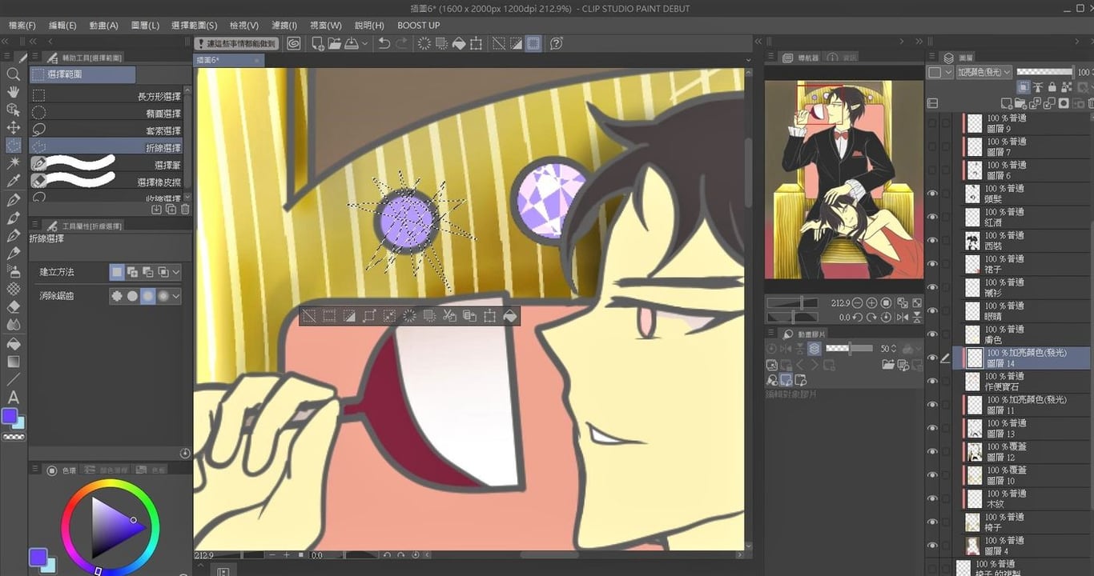Hide the 眼睛 layer
Screen dimensions: 1094x576
(x=932, y=311)
